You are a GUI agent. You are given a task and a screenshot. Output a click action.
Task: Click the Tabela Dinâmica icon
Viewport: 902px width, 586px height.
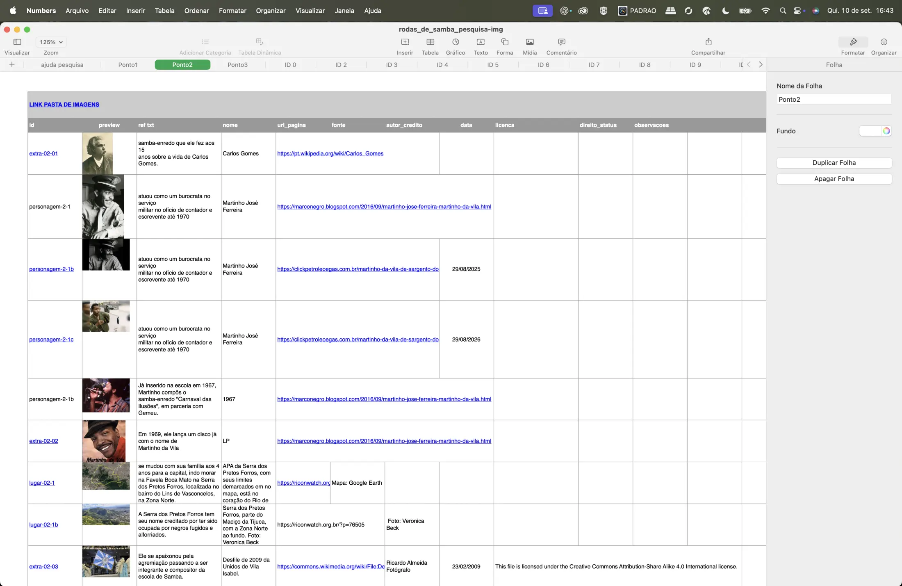tap(260, 42)
